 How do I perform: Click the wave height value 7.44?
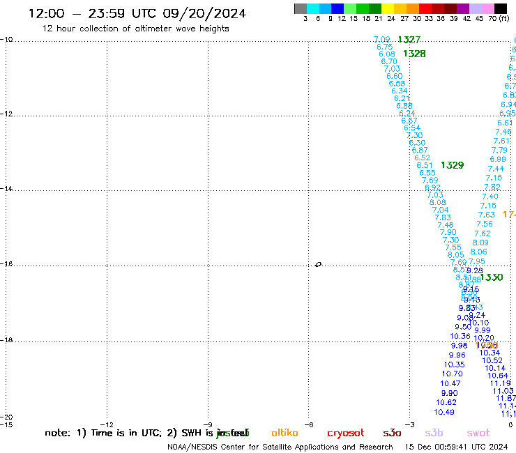pyautogui.click(x=496, y=169)
